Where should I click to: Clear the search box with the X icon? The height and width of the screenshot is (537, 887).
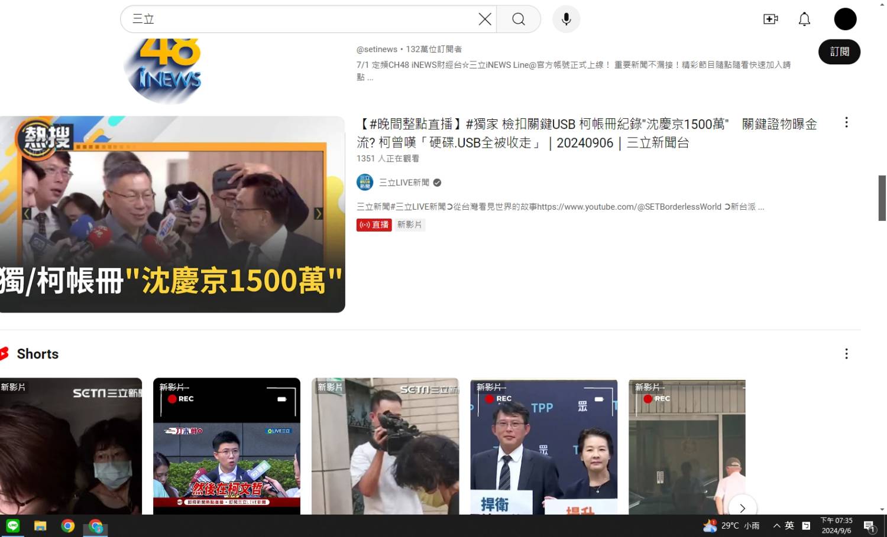[x=485, y=19]
